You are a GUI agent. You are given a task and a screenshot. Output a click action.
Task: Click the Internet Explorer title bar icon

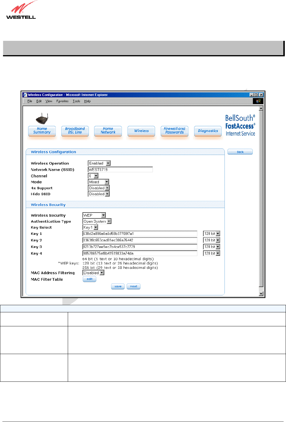click(25, 95)
